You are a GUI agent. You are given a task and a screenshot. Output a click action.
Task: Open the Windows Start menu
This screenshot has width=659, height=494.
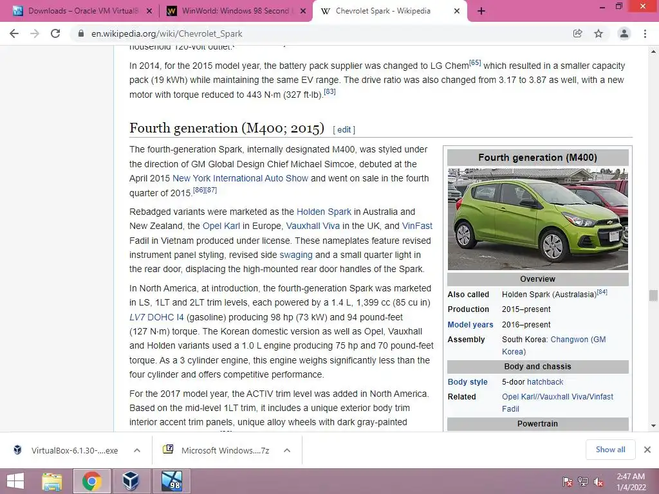15,481
